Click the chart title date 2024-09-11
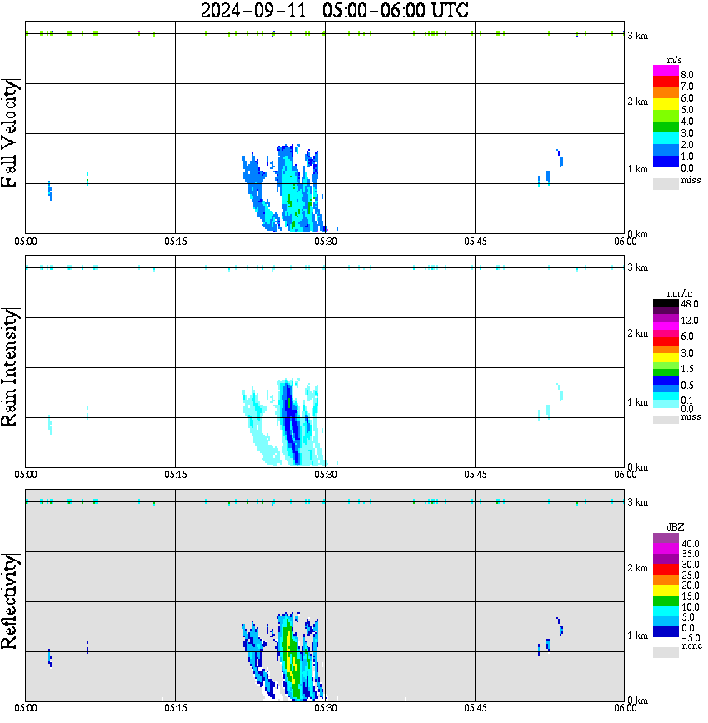Image resolution: width=708 pixels, height=723 pixels. 253,11
